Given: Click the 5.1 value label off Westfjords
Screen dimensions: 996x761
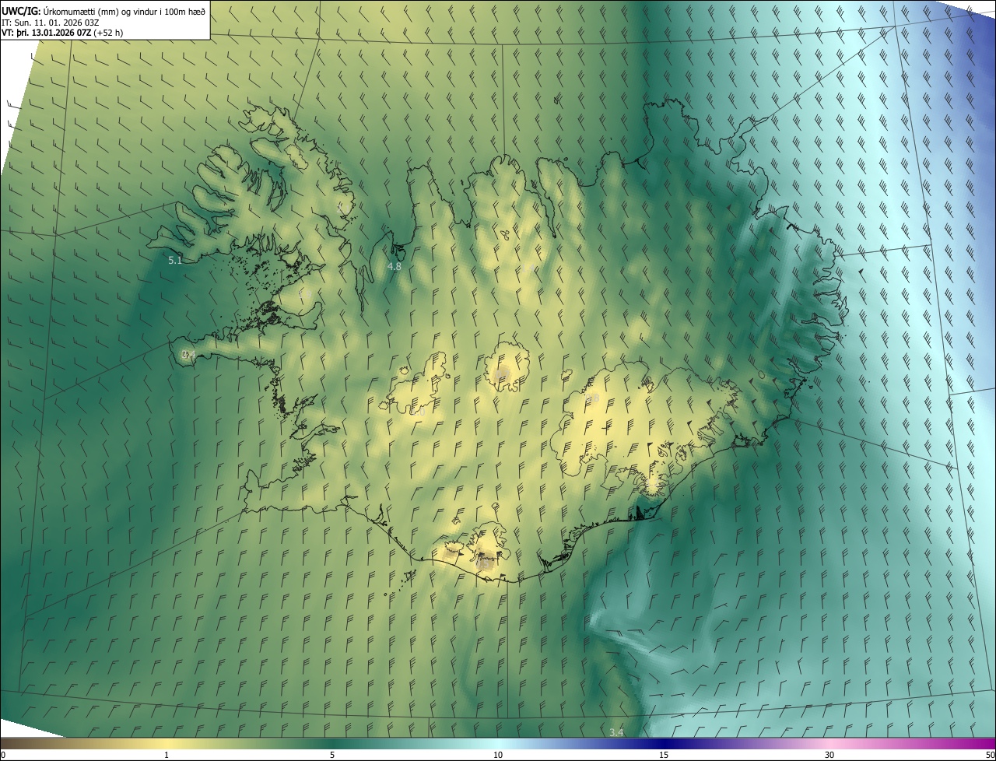Looking at the screenshot, I should pos(175,260).
